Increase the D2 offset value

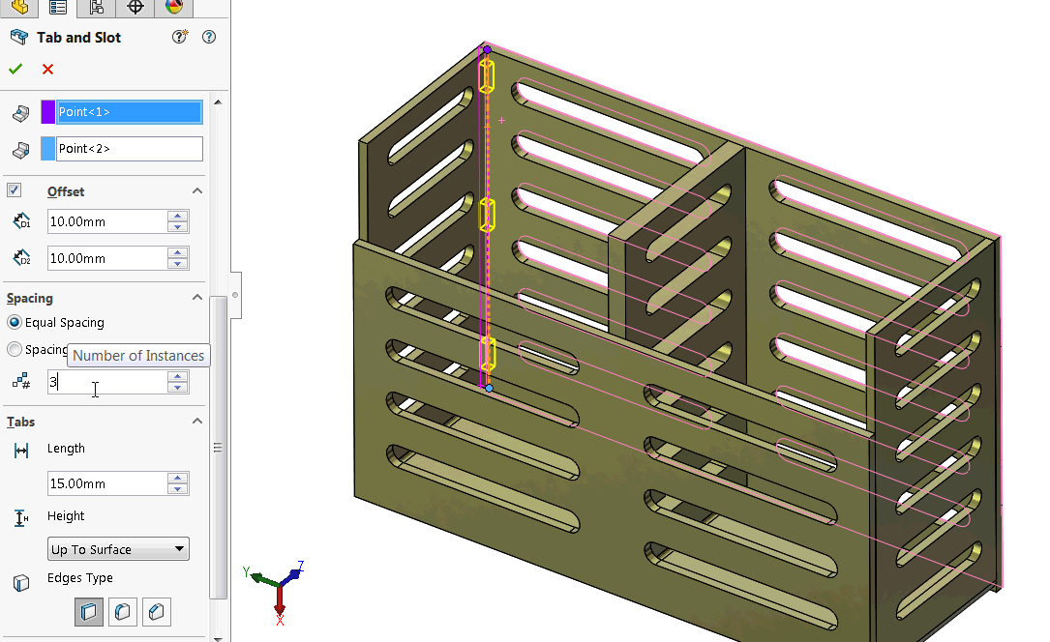(x=177, y=252)
